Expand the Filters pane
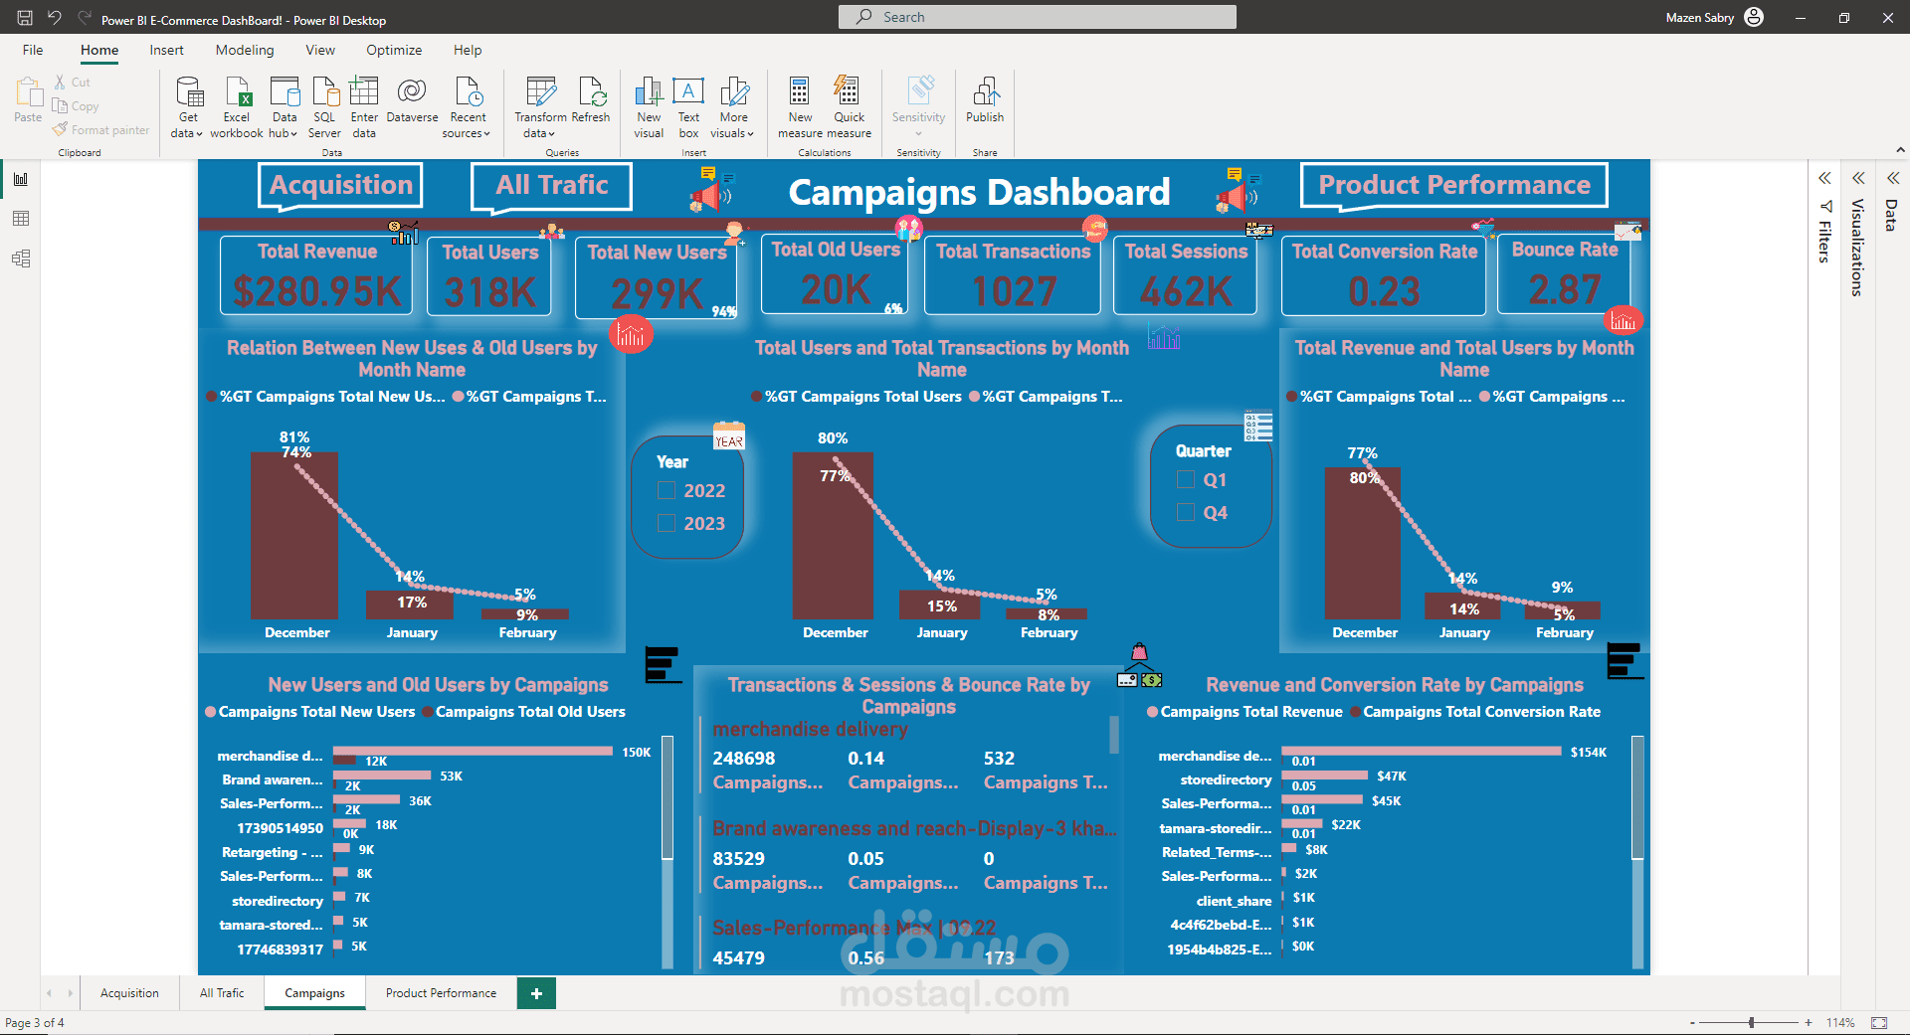Screen dimensions: 1910x1035 (x=1824, y=178)
